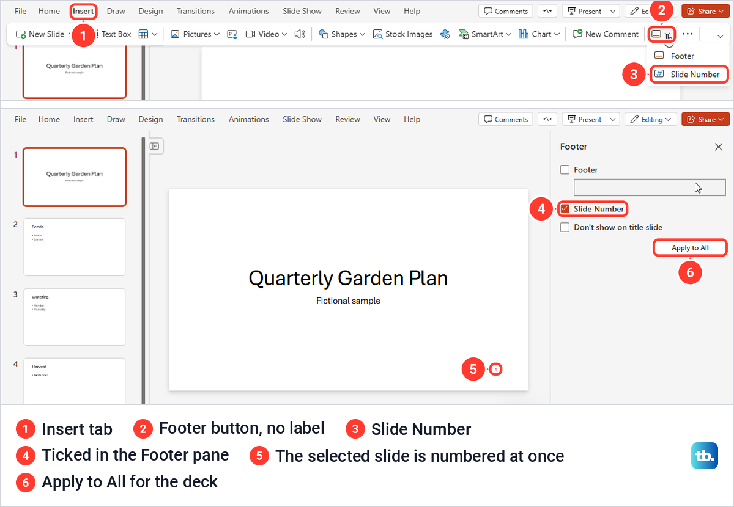This screenshot has width=734, height=507.
Task: Click Present in the Footer pane window
Action: pos(584,119)
